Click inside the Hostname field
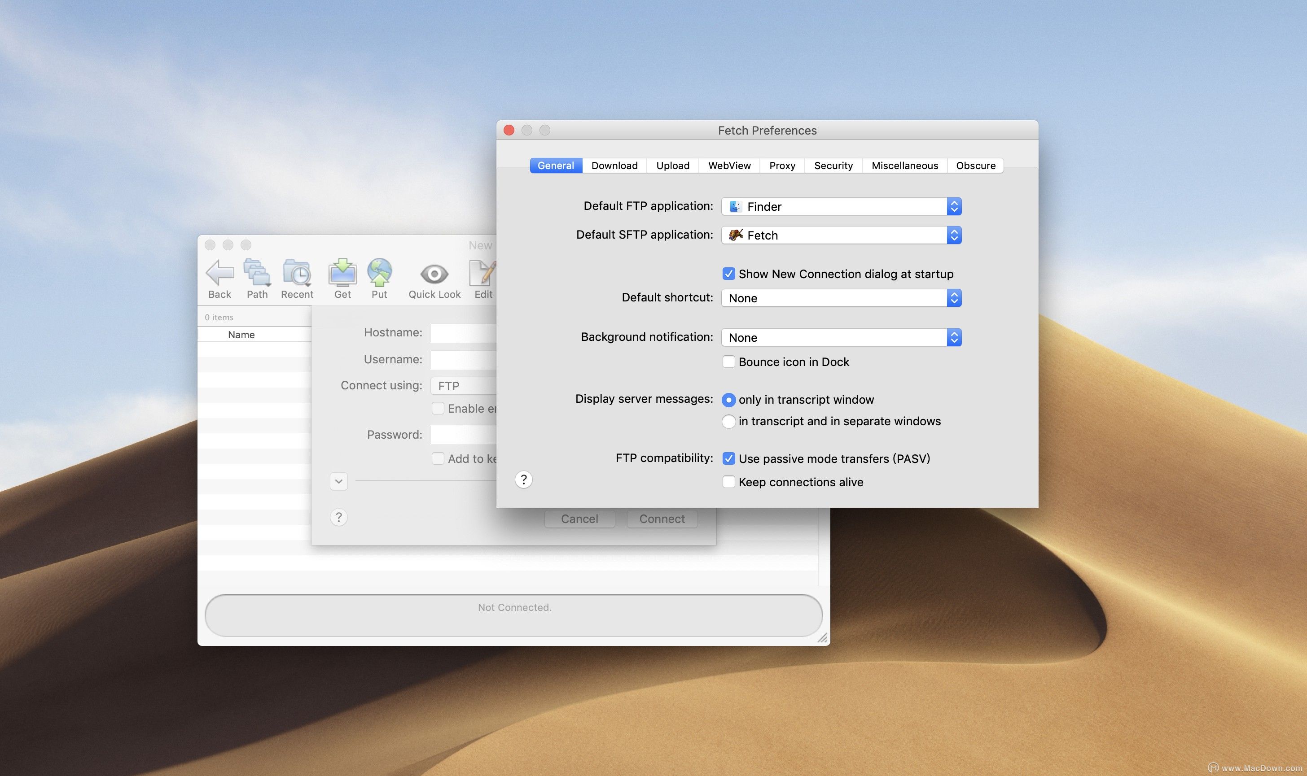This screenshot has width=1307, height=776. tap(466, 332)
